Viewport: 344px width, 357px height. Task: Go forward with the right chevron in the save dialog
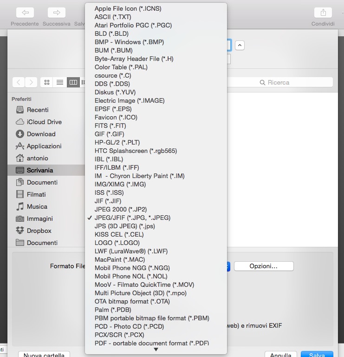31,82
